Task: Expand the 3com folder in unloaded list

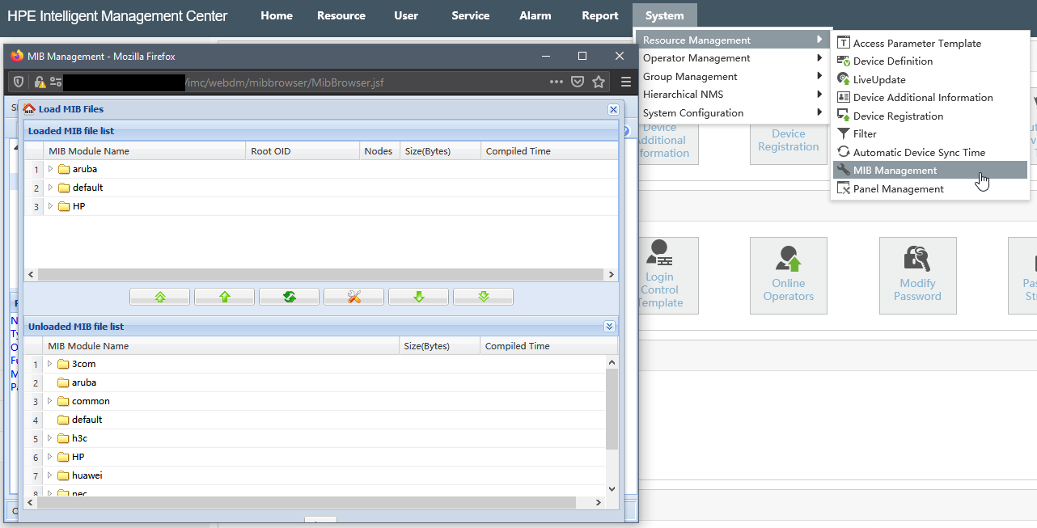Action: tap(49, 364)
